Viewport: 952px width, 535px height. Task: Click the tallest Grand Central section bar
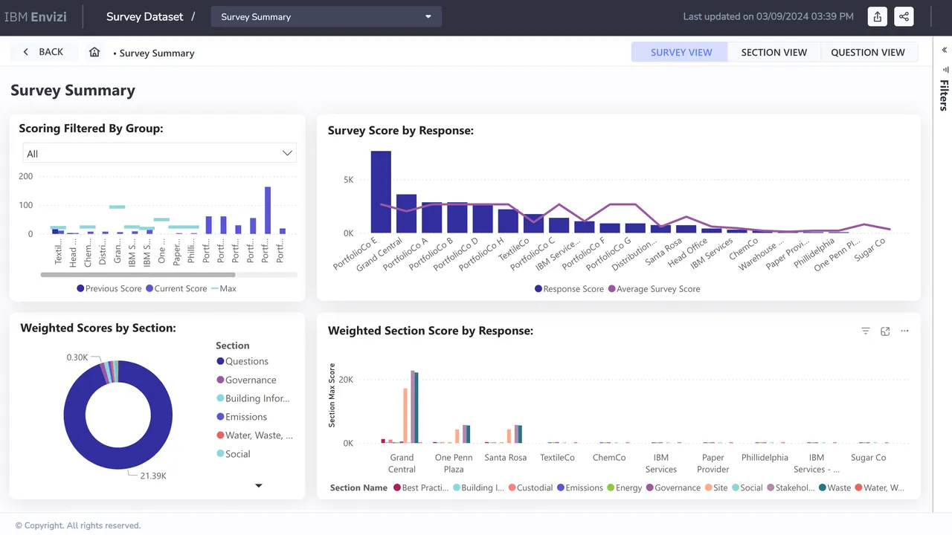pyautogui.click(x=412, y=407)
